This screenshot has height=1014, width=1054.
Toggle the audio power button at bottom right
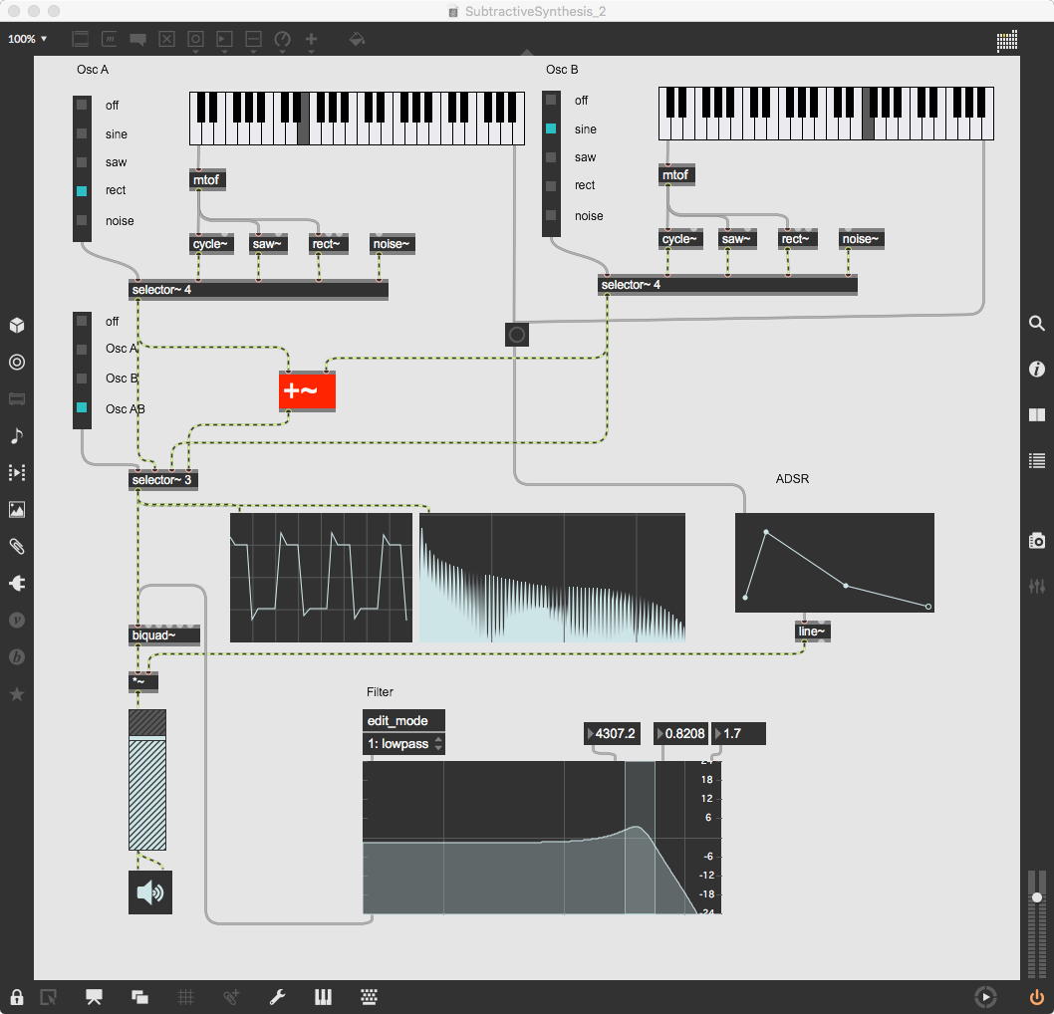1036,997
